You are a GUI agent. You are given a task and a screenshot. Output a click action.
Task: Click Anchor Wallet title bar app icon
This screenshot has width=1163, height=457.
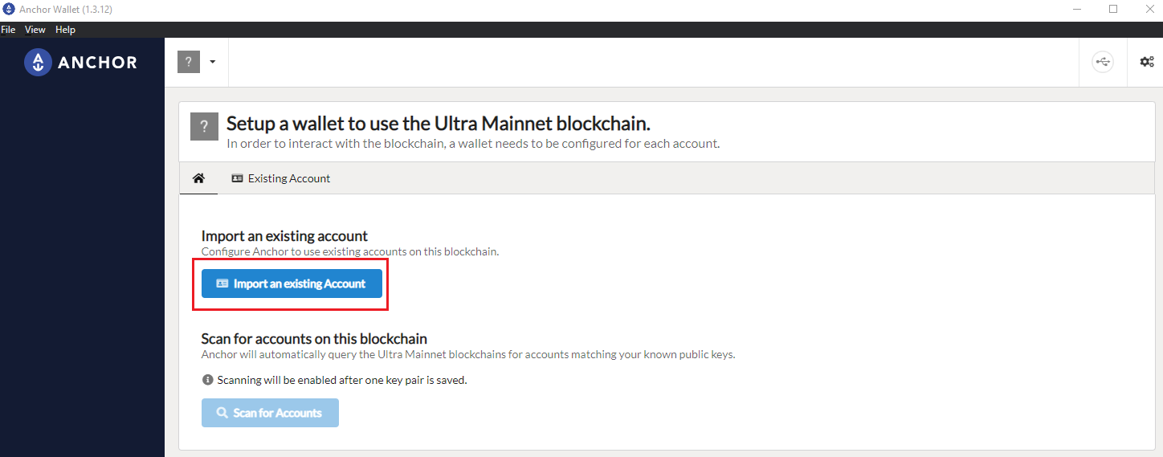[x=9, y=9]
